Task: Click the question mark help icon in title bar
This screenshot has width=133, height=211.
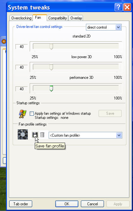Action: 118,7
